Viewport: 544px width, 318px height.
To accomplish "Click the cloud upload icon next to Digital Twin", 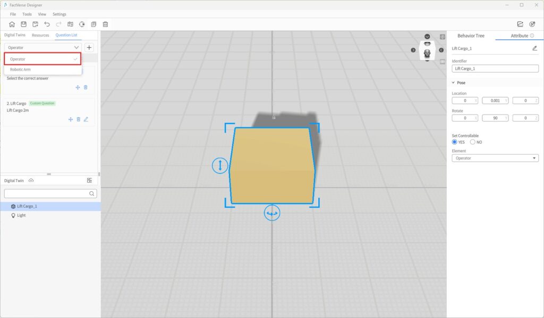I will point(31,181).
